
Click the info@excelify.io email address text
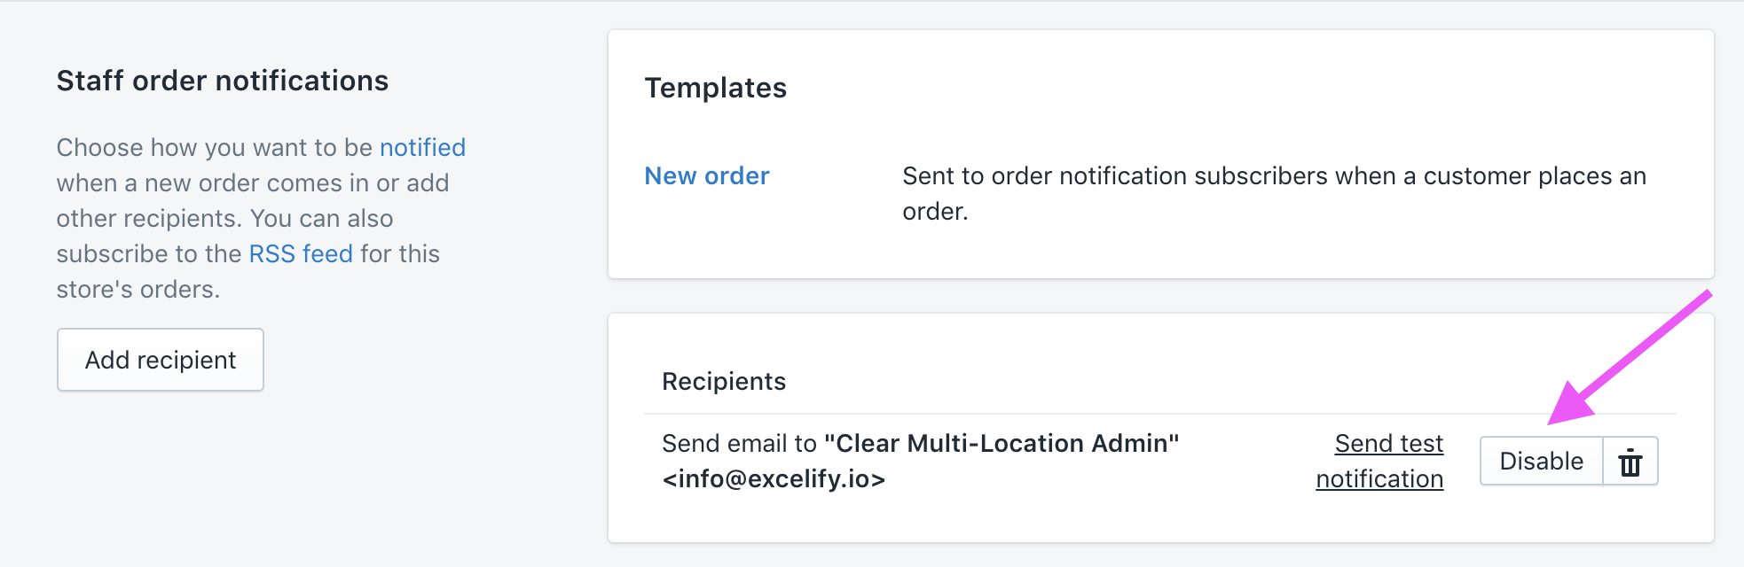pyautogui.click(x=774, y=479)
